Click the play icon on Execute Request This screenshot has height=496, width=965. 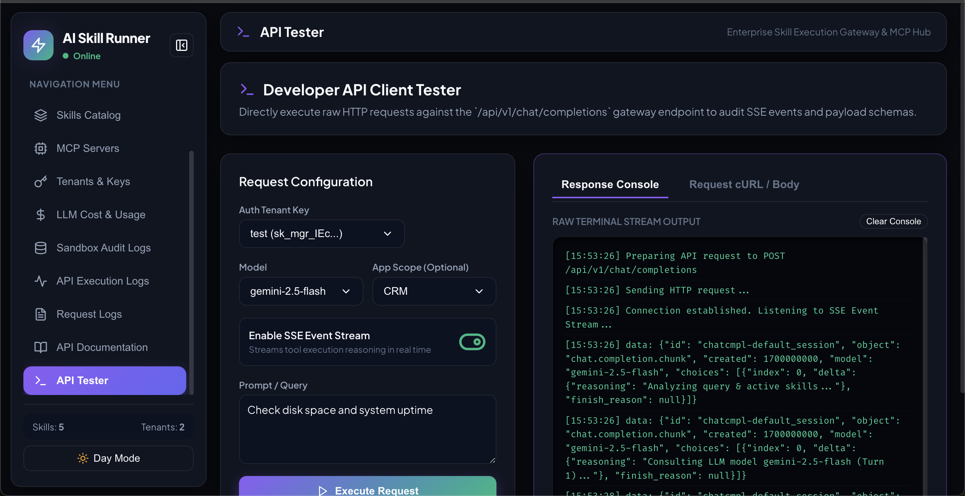(323, 491)
